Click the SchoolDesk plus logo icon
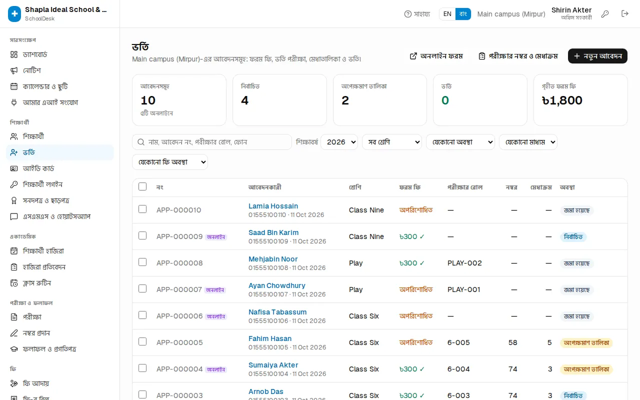Screen dimensions: 640x400 [x=14, y=14]
